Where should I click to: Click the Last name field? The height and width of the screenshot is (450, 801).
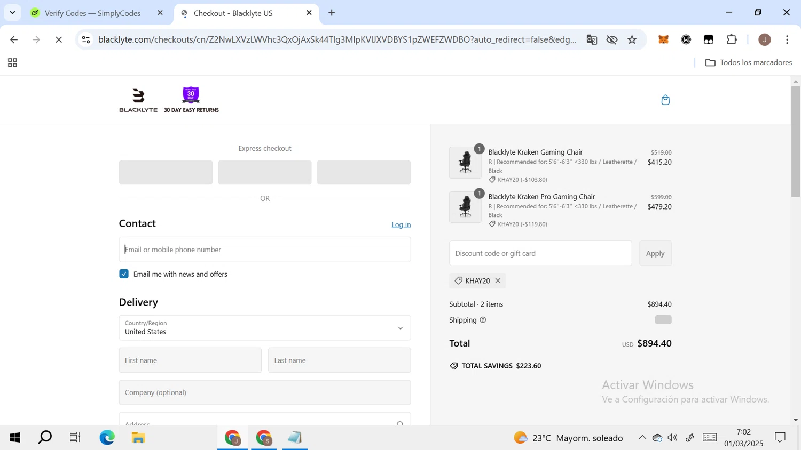340,360
